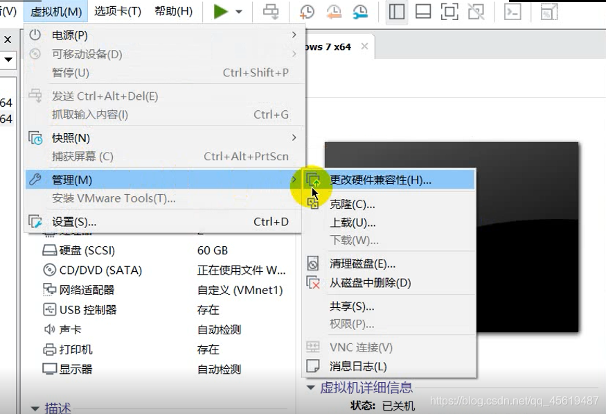The width and height of the screenshot is (606, 414).
Task: Click the delete-from-disk red X icon
Action: [x=313, y=282]
